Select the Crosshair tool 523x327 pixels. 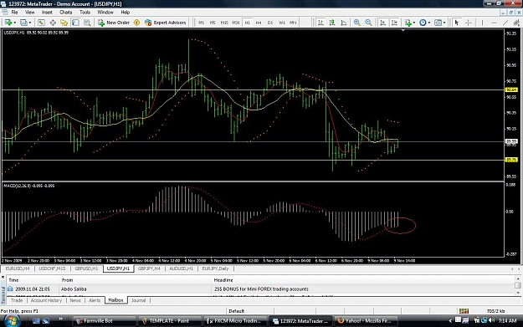pos(469,23)
